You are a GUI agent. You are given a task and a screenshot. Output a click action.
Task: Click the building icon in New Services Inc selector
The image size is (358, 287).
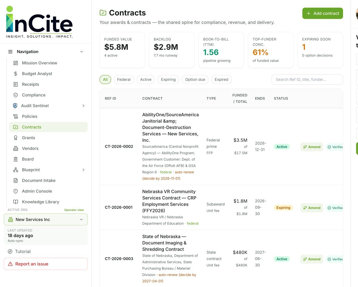pyautogui.click(x=10, y=220)
